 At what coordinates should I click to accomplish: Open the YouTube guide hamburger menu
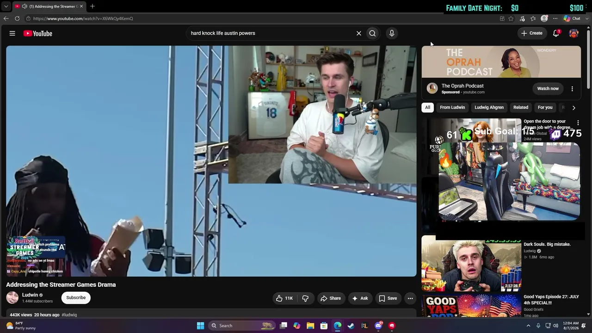click(x=12, y=33)
